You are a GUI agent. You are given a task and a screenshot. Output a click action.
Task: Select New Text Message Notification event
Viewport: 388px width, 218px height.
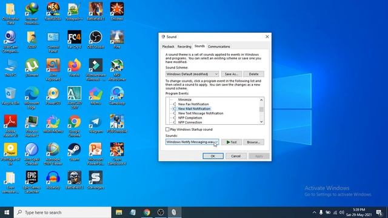pyautogui.click(x=201, y=113)
